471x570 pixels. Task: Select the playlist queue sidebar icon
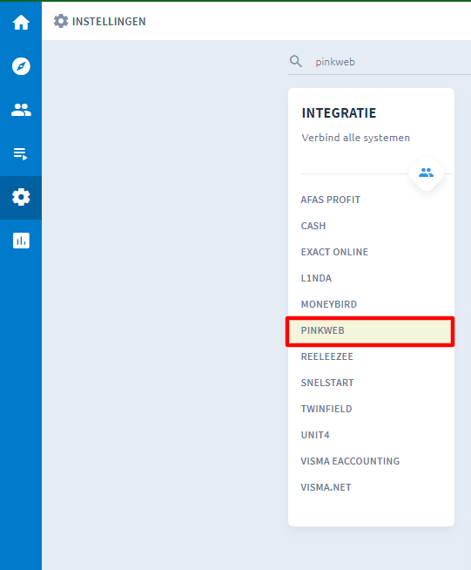(21, 153)
